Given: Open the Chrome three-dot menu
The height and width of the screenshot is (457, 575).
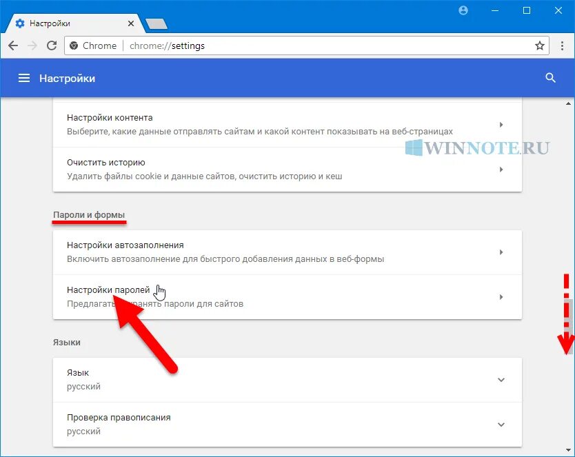Looking at the screenshot, I should 562,45.
